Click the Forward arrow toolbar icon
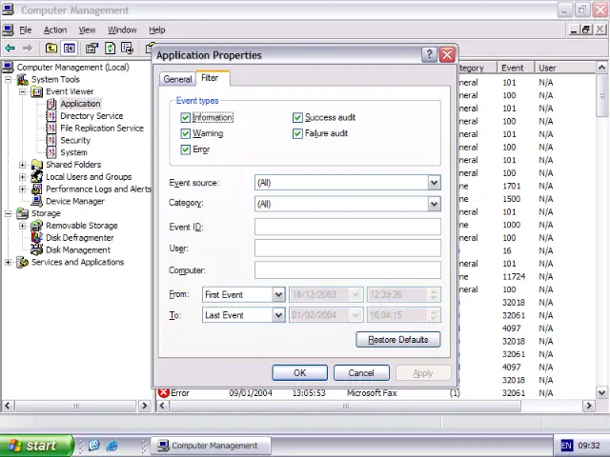Viewport: 610px width, 457px height. pos(28,49)
